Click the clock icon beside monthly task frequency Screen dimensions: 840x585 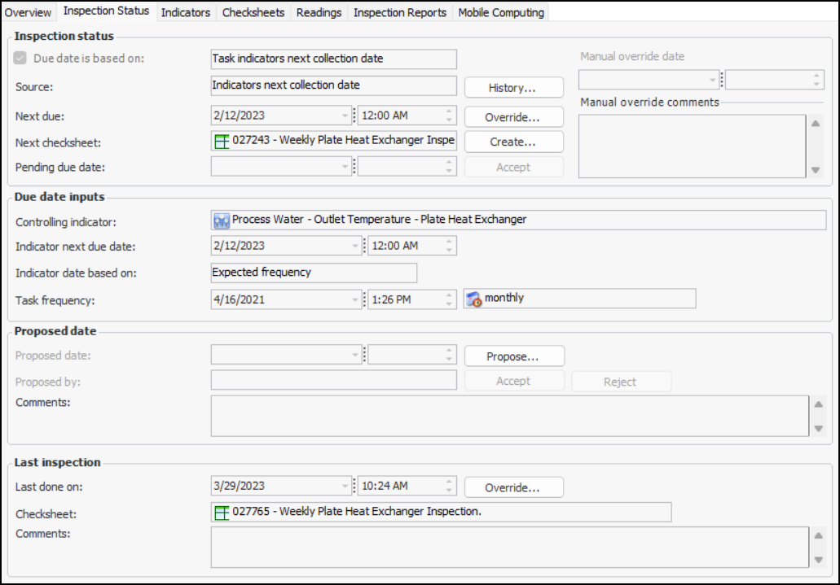coord(474,299)
